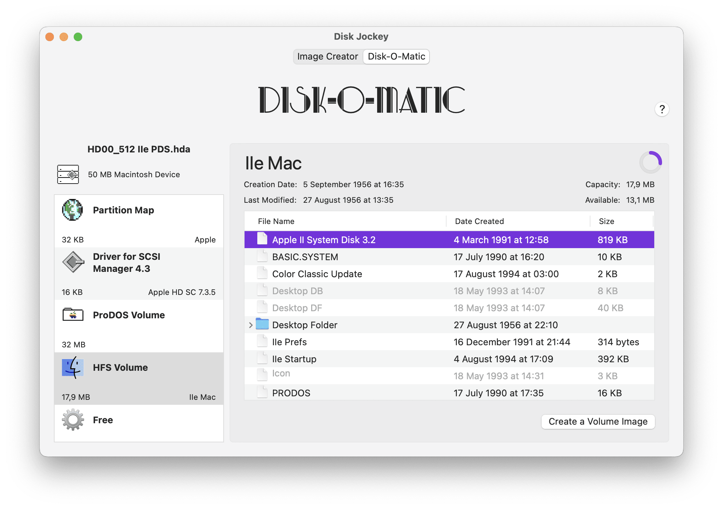The width and height of the screenshot is (723, 509).
Task: Open the help question mark button
Action: coord(662,109)
